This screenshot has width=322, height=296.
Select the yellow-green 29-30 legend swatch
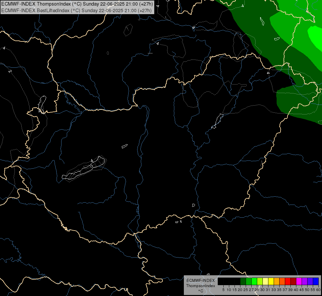click(x=260, y=281)
